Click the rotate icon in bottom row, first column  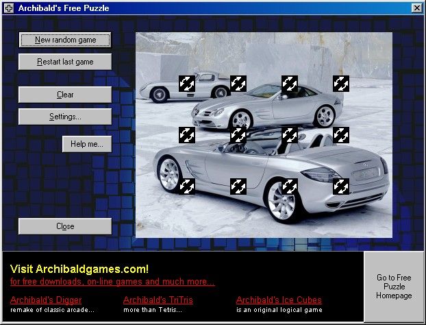tap(187, 186)
